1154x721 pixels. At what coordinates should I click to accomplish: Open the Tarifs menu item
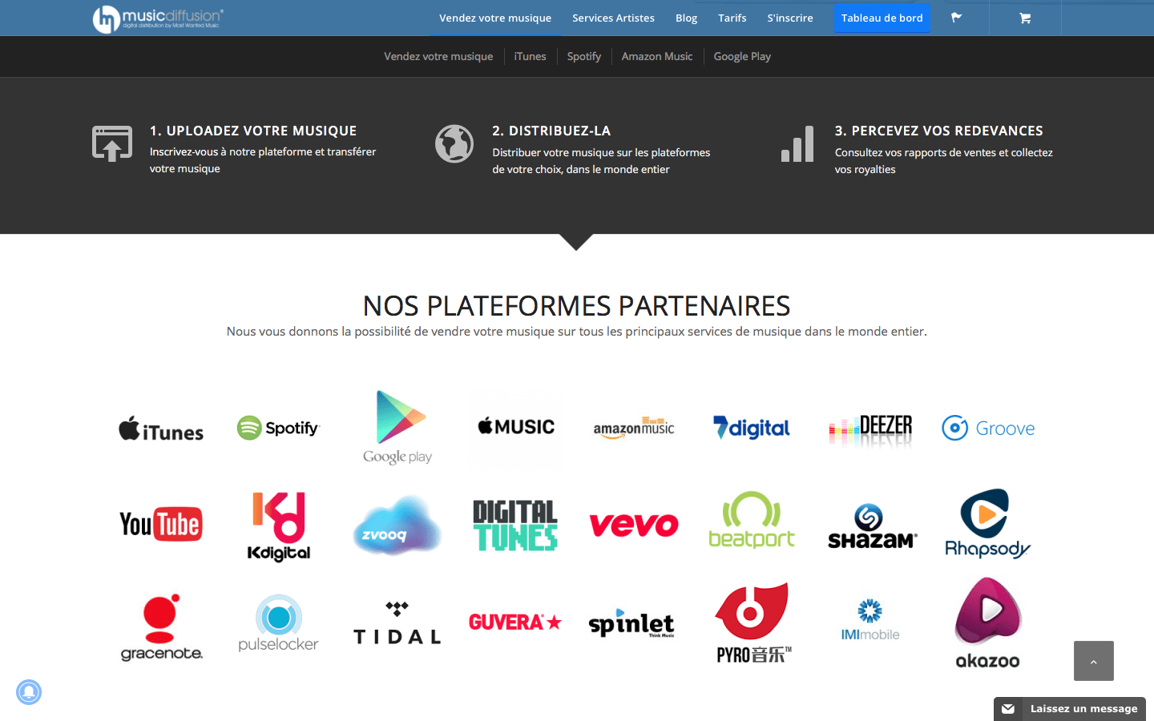pos(732,18)
